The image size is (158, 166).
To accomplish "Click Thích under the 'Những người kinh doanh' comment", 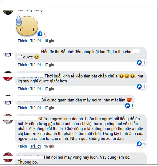I will tap(22, 146).
